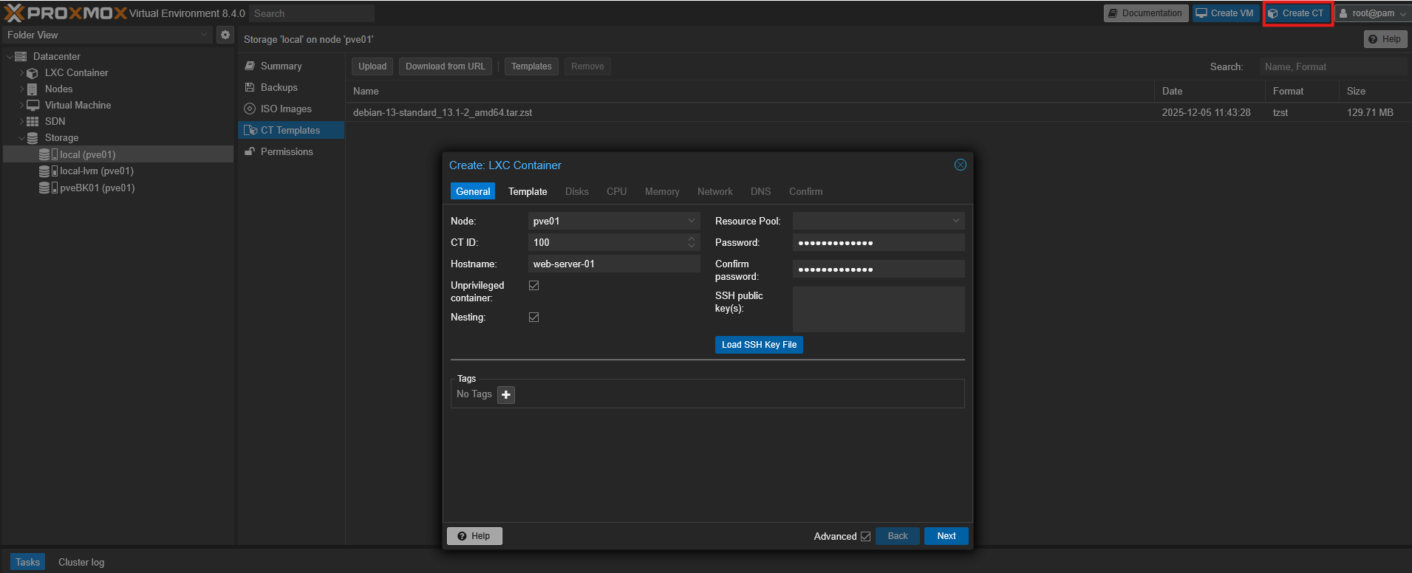Switch to the Cluster log tab

(81, 562)
